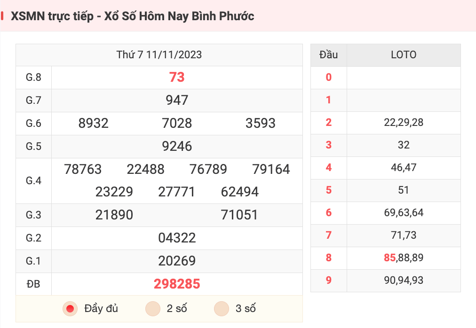Click the G.1 result 20269
The image size is (476, 328).
point(177,261)
